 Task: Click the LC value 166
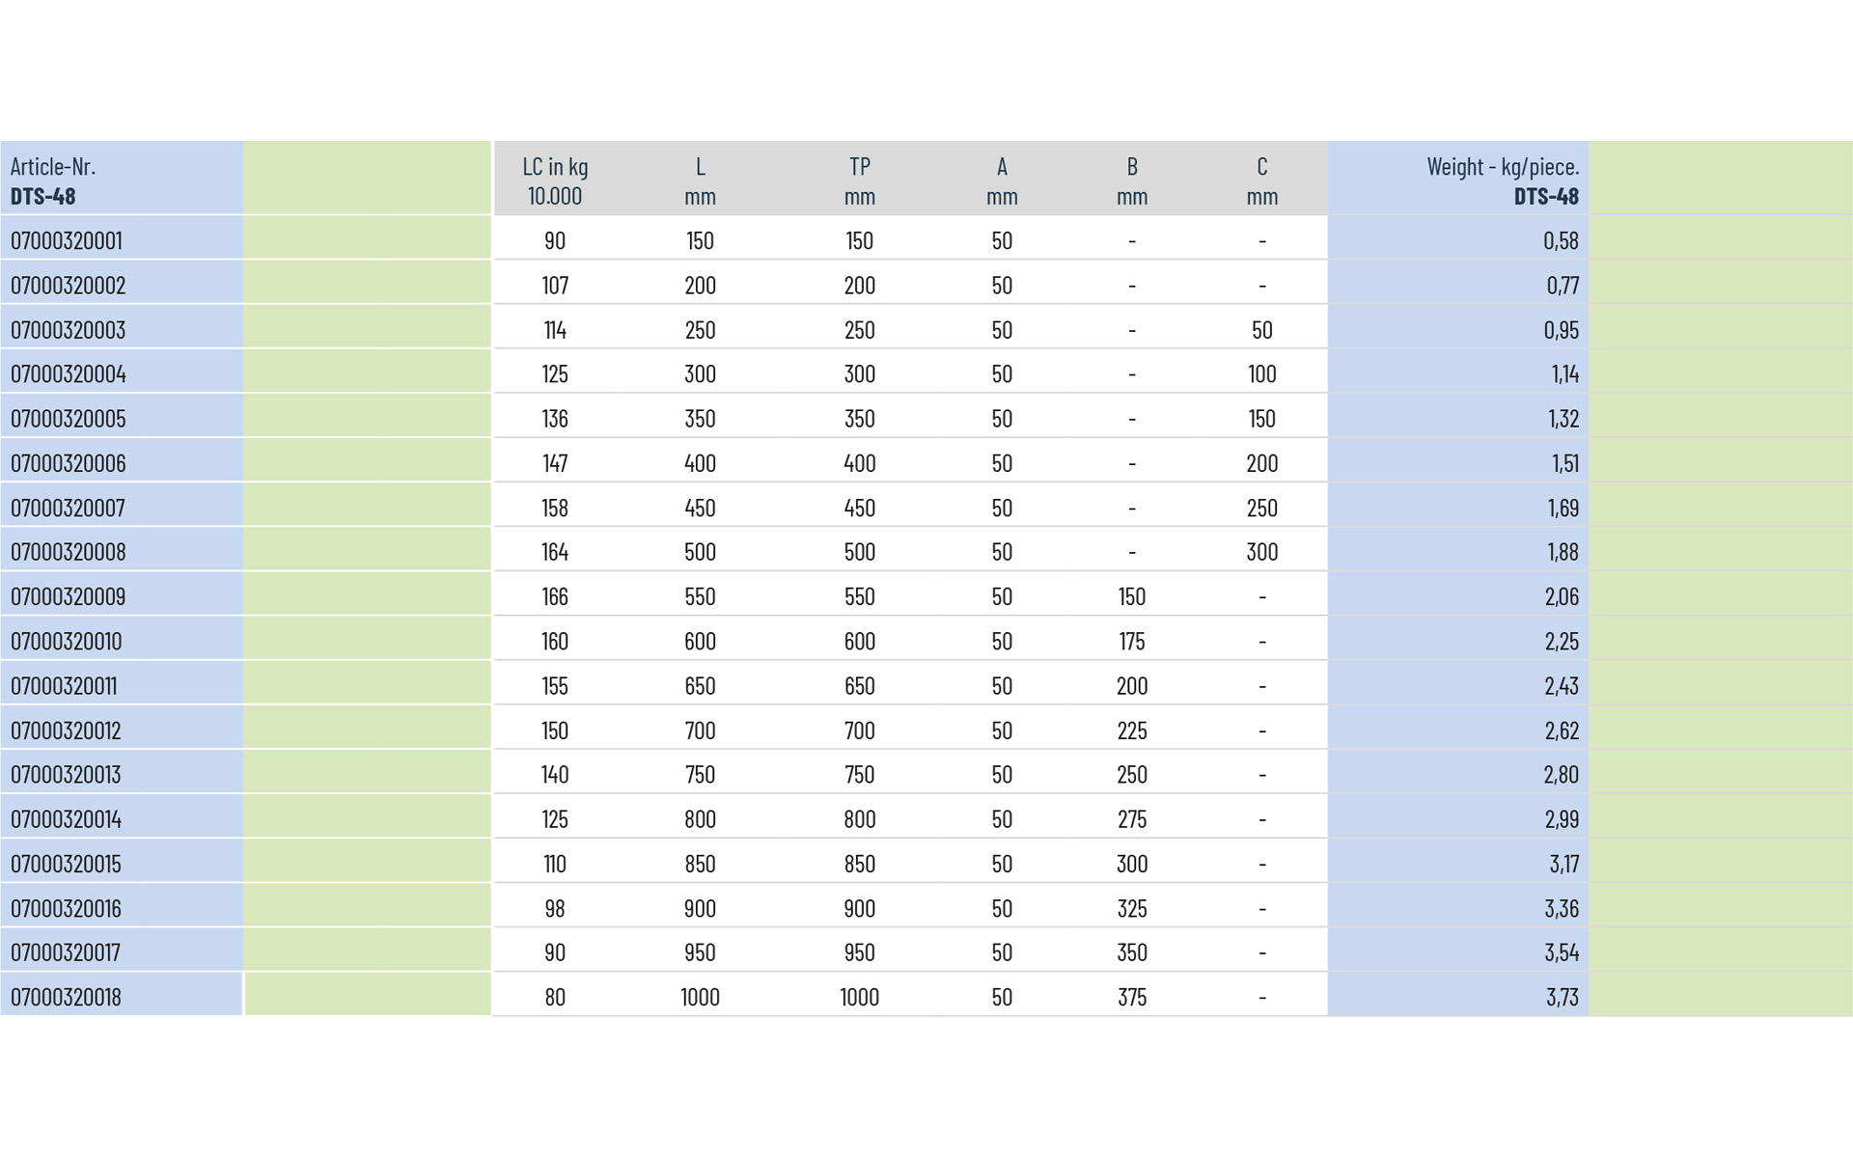click(x=555, y=596)
